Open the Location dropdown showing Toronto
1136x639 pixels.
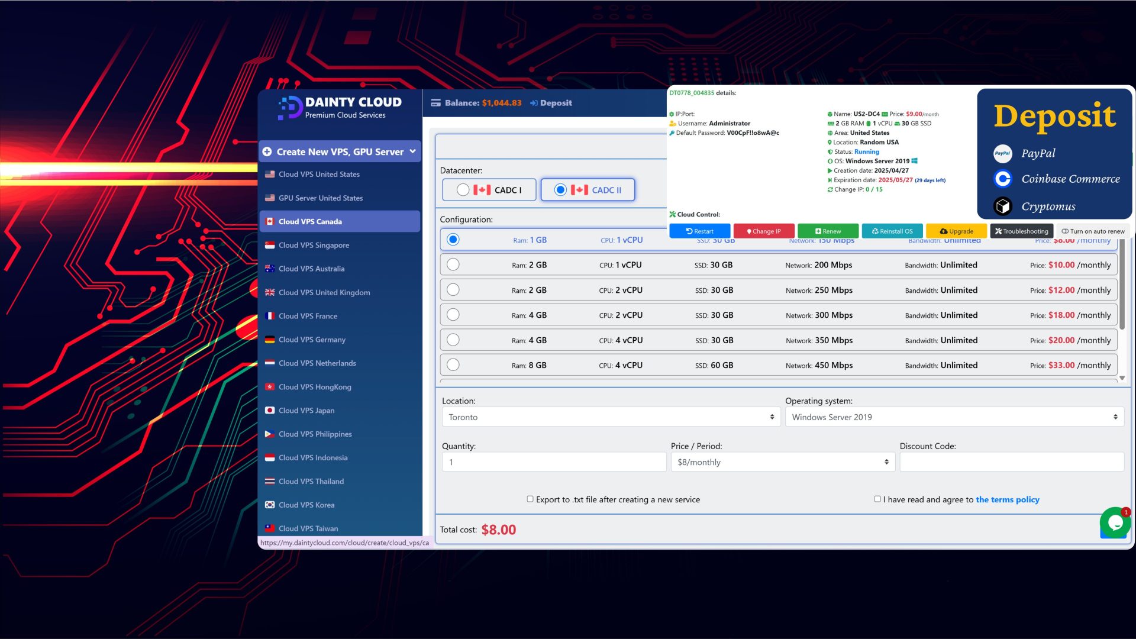coord(611,417)
